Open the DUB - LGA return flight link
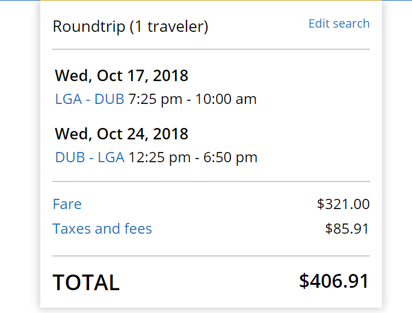The width and height of the screenshot is (412, 313). pyautogui.click(x=89, y=157)
